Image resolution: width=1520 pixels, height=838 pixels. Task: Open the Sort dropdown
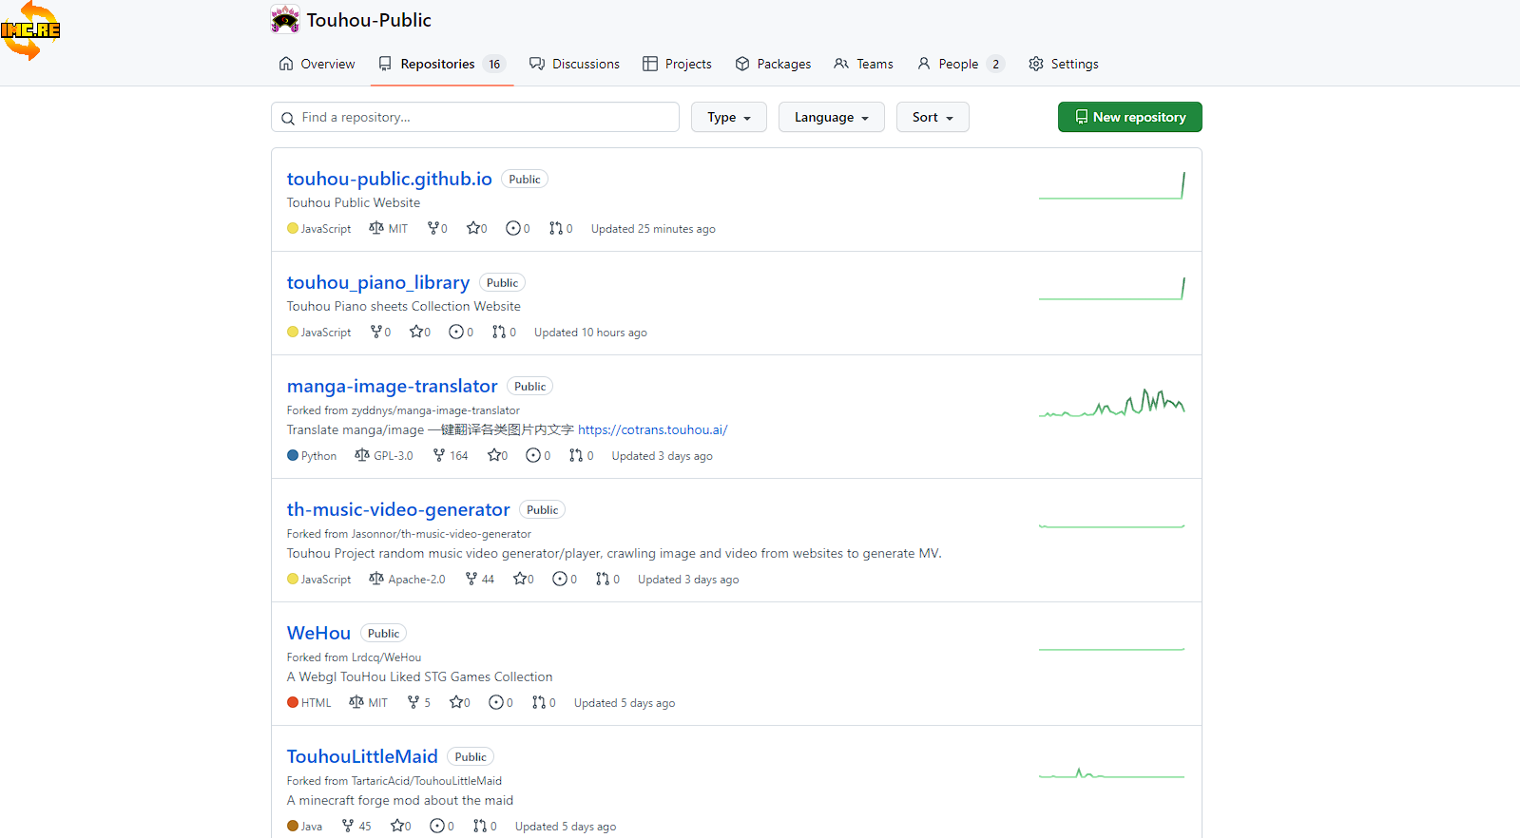(x=932, y=118)
